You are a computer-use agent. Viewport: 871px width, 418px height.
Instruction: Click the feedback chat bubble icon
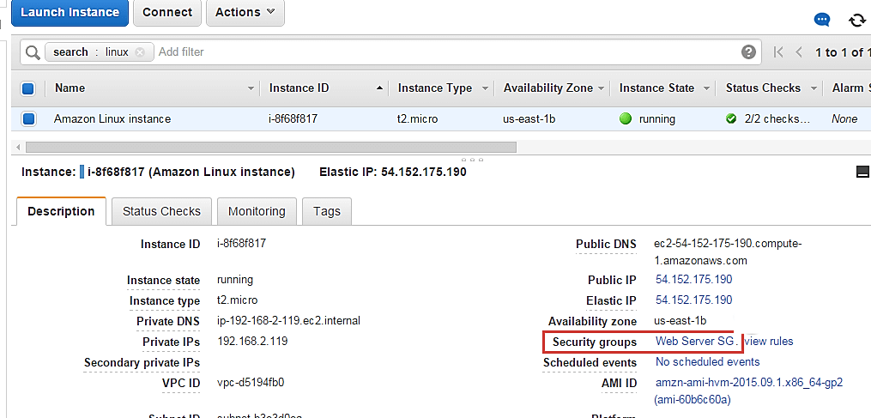click(822, 19)
